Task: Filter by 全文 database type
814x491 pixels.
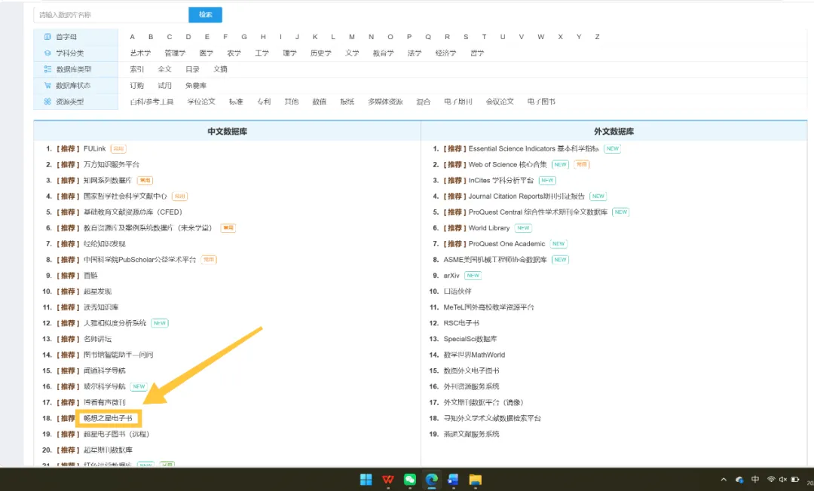Action: point(164,69)
